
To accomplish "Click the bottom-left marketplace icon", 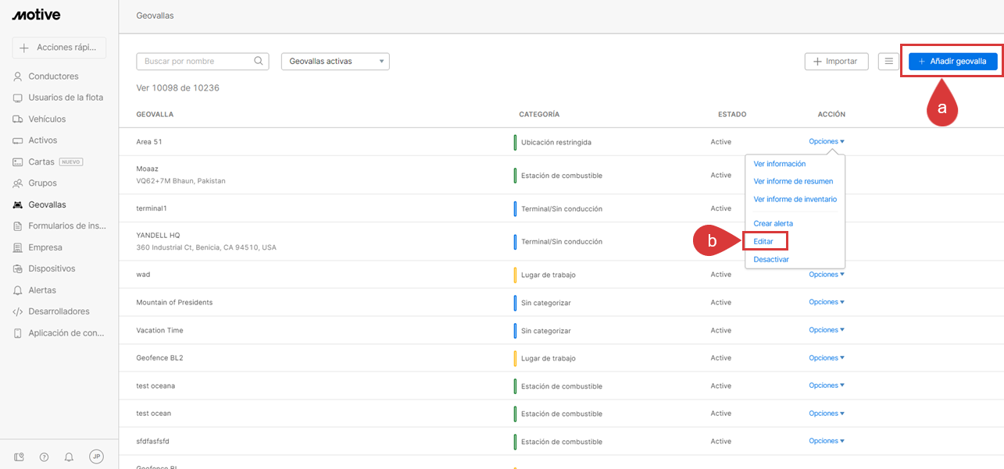I will tap(19, 457).
